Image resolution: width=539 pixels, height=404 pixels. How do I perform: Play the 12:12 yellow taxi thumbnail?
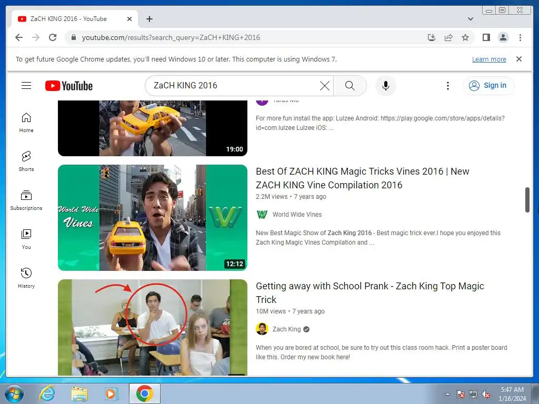point(153,217)
